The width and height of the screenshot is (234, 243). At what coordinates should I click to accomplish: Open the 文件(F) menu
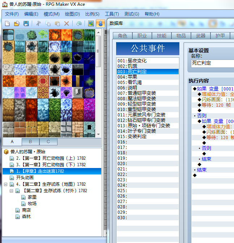pyautogui.click(x=12, y=14)
